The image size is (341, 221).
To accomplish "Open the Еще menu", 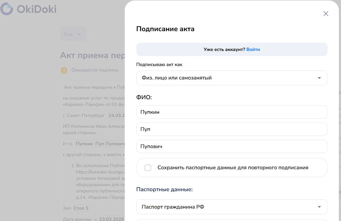I will [73, 34].
